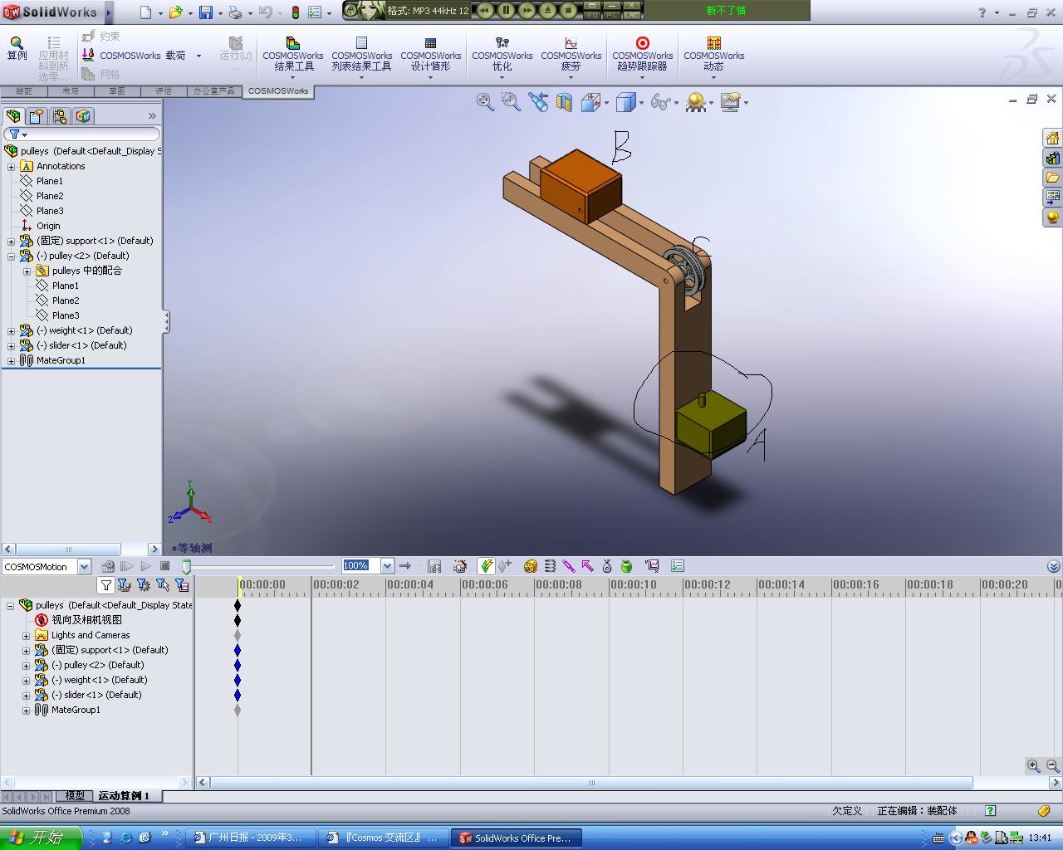1063x850 pixels.
Task: Click the motion study Calculate icon
Action: [108, 566]
